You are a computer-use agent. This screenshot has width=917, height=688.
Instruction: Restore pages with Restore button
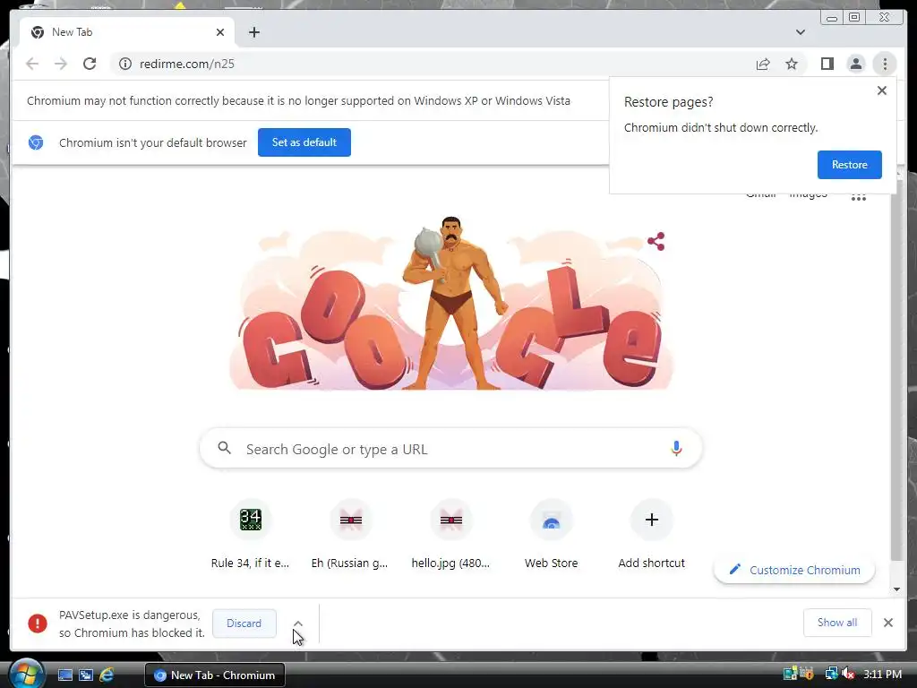[849, 165]
